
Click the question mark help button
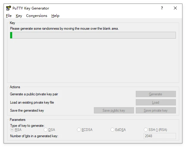point(162,8)
